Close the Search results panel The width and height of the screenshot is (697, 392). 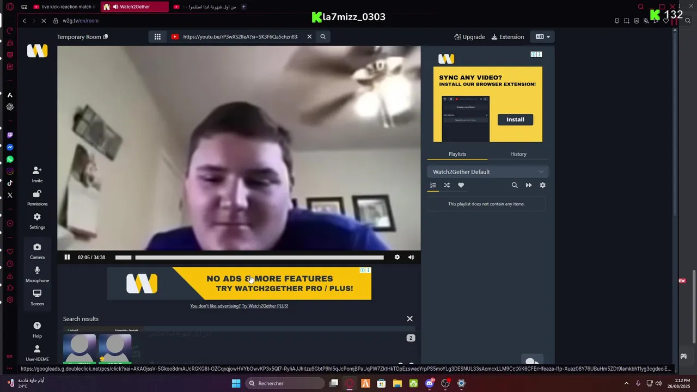click(410, 318)
